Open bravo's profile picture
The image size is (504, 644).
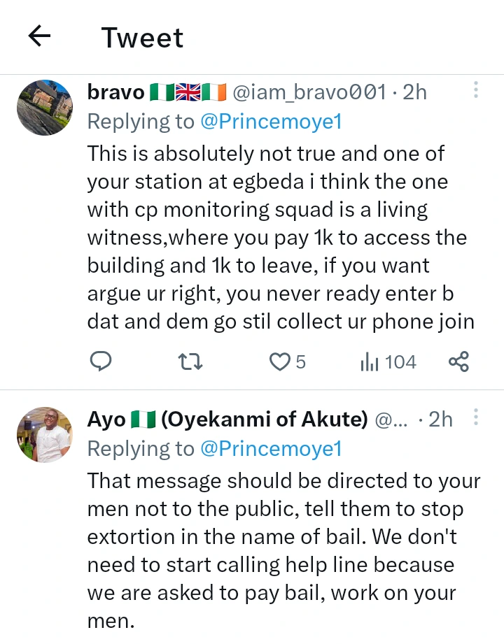pyautogui.click(x=45, y=108)
